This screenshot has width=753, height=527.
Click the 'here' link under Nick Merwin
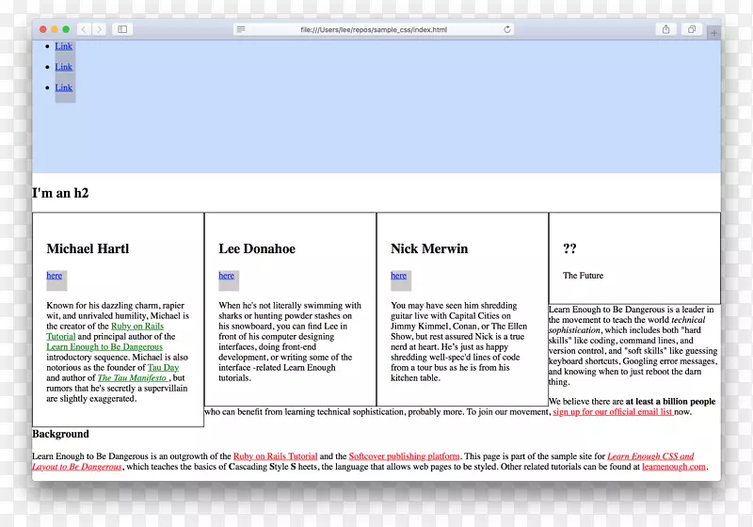[x=398, y=276]
